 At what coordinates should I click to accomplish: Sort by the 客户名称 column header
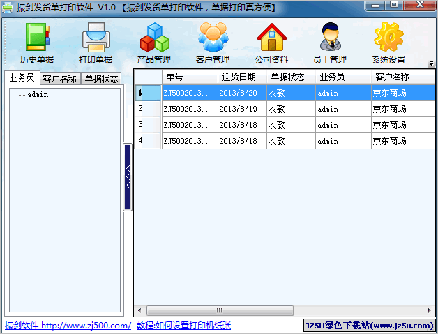[403, 77]
